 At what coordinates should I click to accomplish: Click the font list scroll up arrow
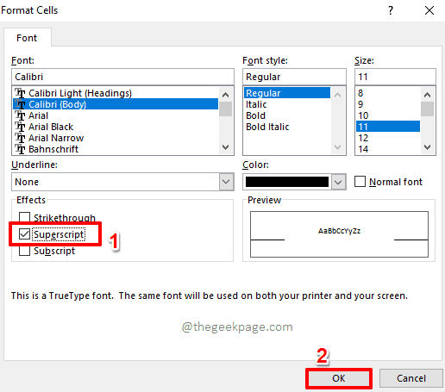(226, 95)
